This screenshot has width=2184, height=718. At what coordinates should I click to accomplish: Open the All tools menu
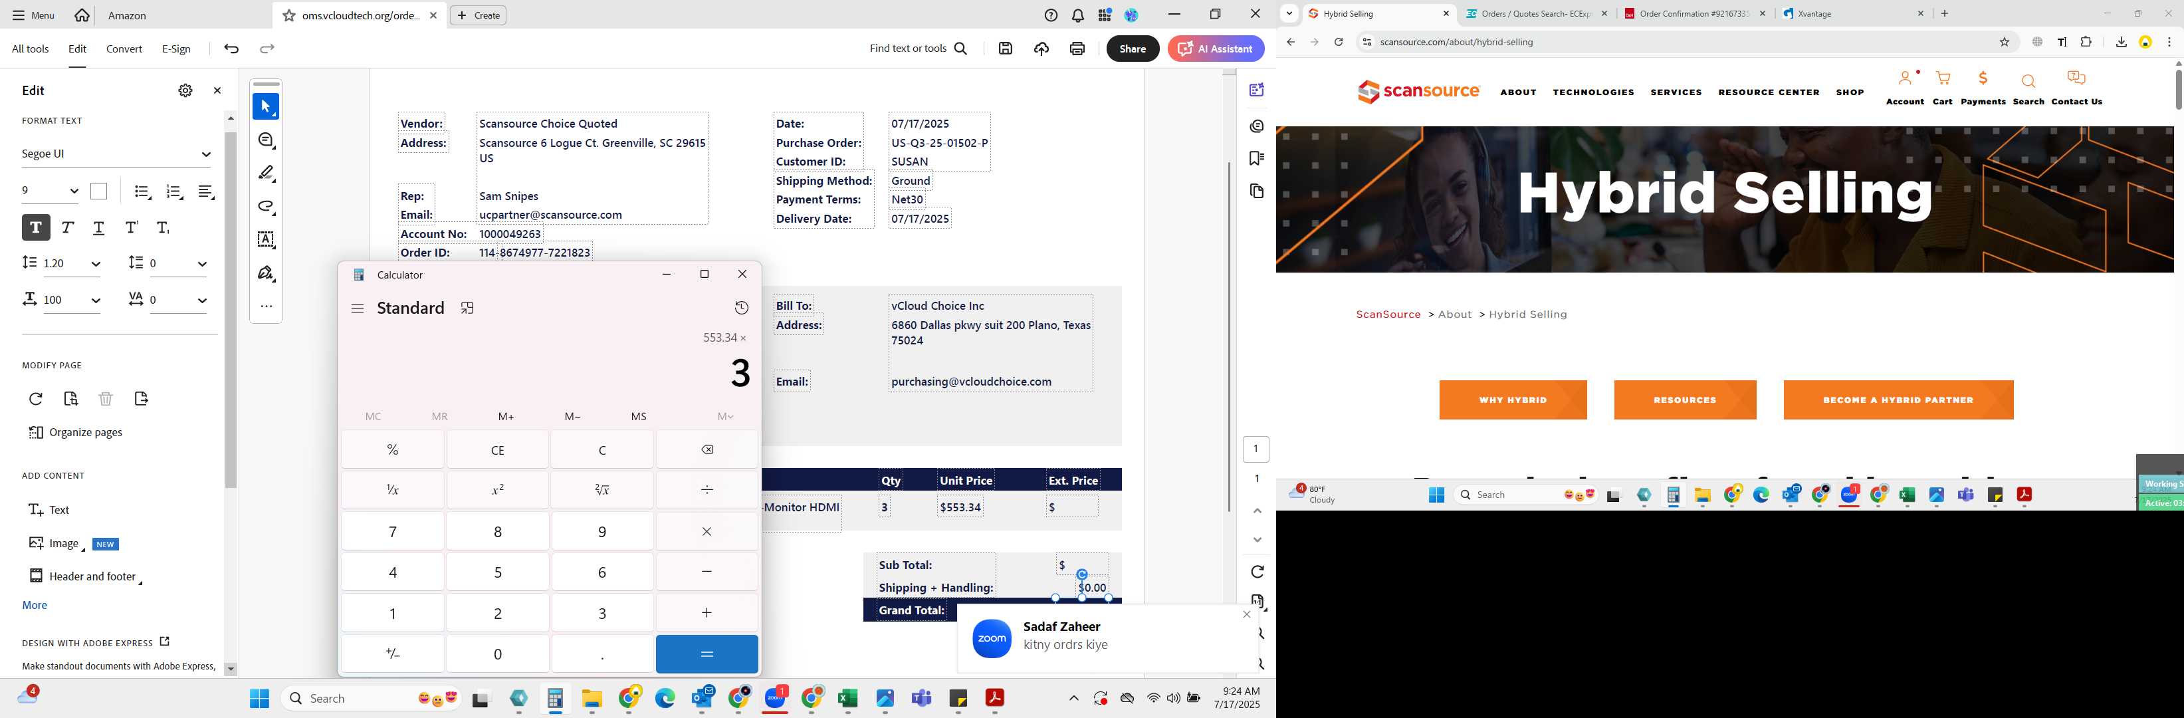pos(31,49)
